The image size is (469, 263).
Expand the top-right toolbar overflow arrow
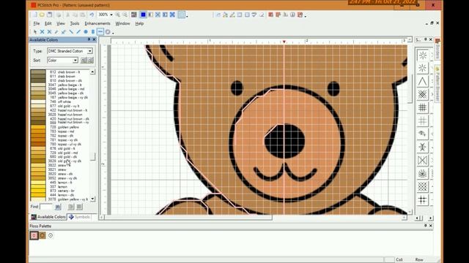[x=306, y=16]
